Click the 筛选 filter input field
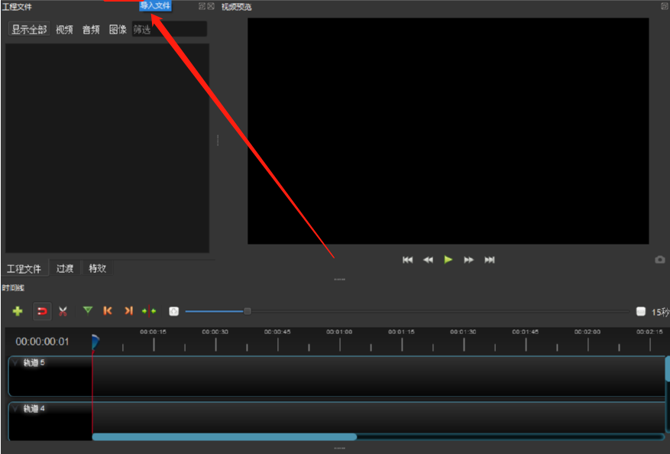Screen dimensions: 670x454 click(x=168, y=30)
